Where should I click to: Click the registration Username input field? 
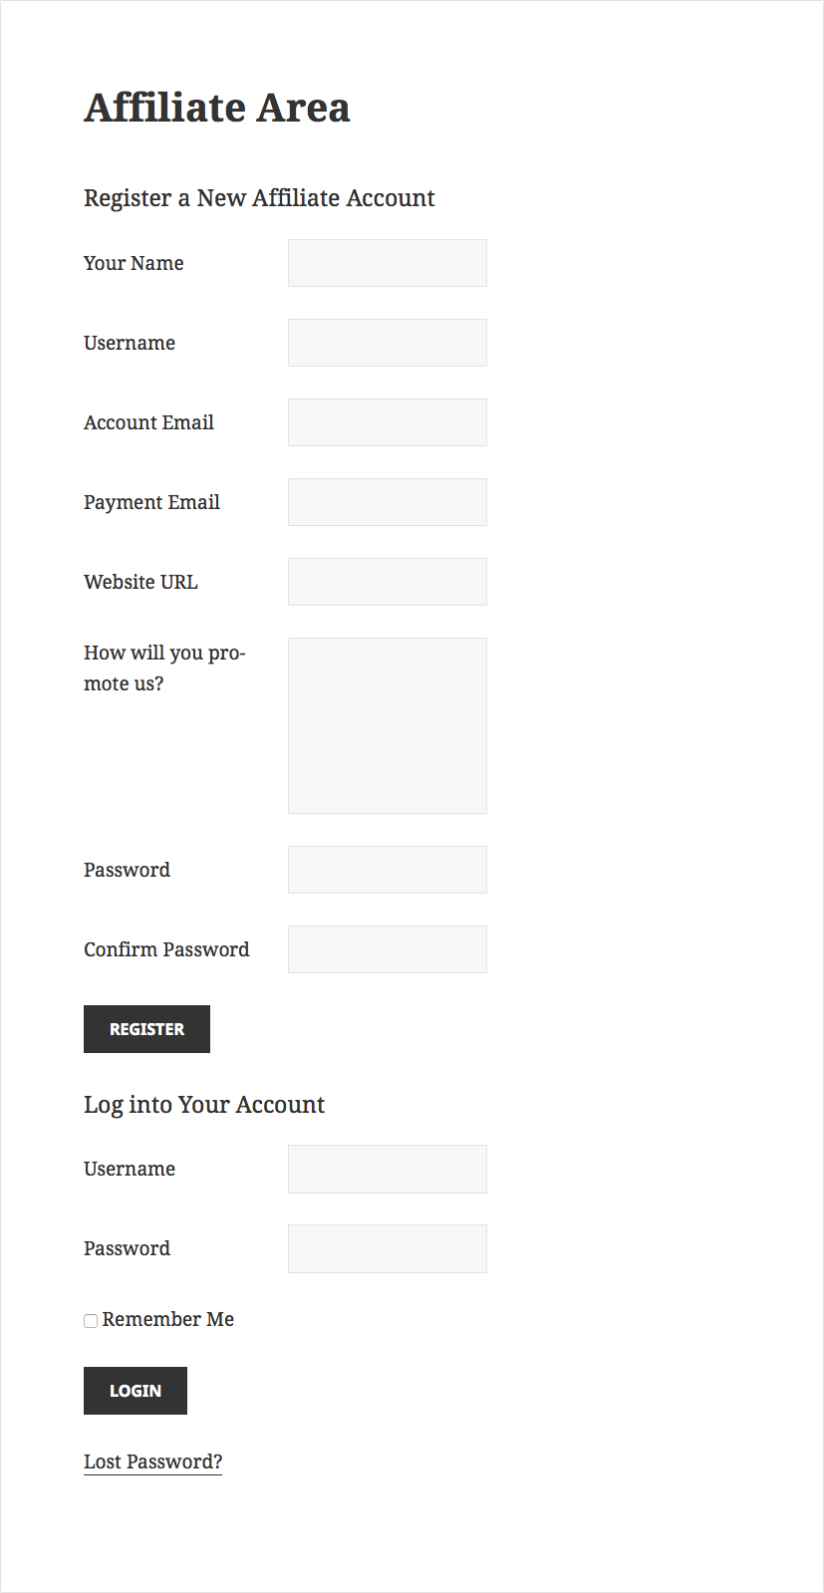point(387,342)
